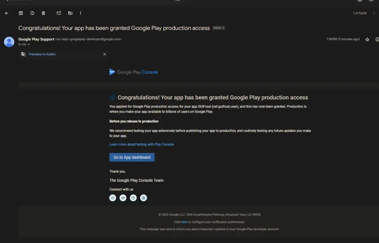Open the document icon under Connect with us
The height and width of the screenshot is (243, 379).
point(143,198)
